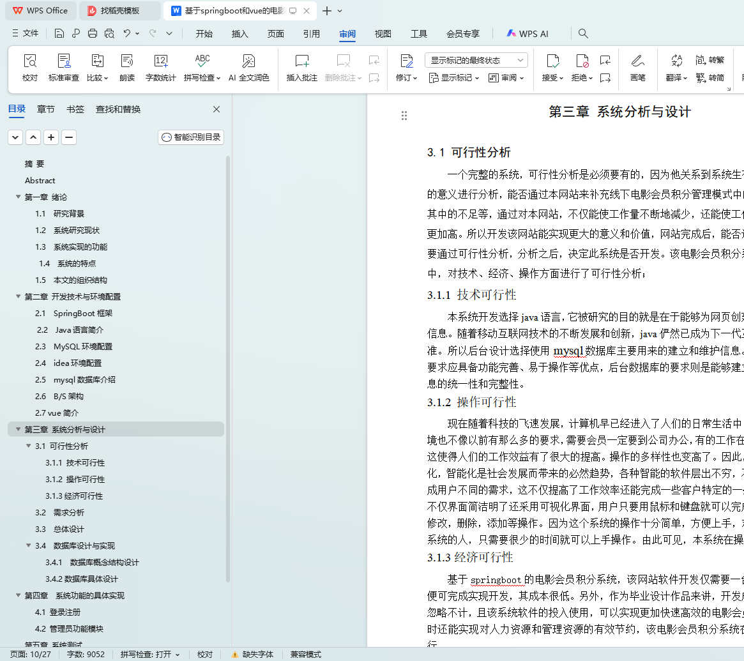Click the previous revision icon next to 拒绝
The image size is (744, 661).
point(605,60)
